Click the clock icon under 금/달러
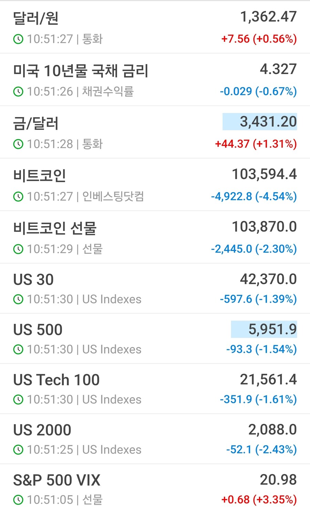The height and width of the screenshot is (512, 310). click(18, 144)
